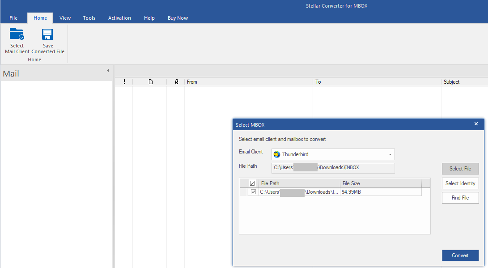This screenshot has height=268, width=488.
Task: Toggle the select-all checkbox in File Path header
Action: pyautogui.click(x=252, y=183)
